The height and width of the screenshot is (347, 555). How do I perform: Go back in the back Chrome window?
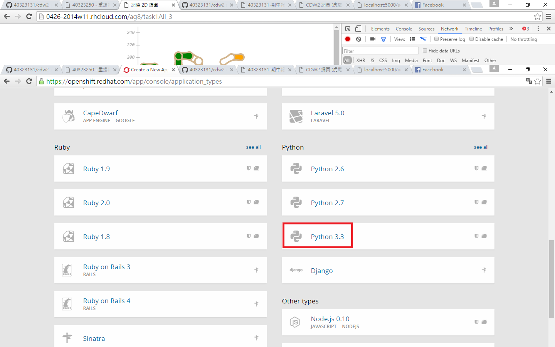7,17
